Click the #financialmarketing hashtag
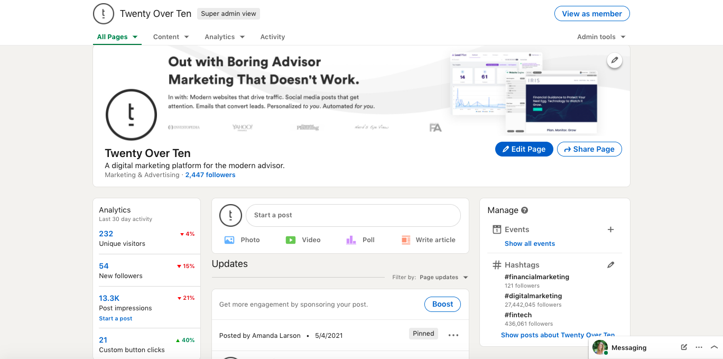The image size is (723, 359). pos(537,277)
